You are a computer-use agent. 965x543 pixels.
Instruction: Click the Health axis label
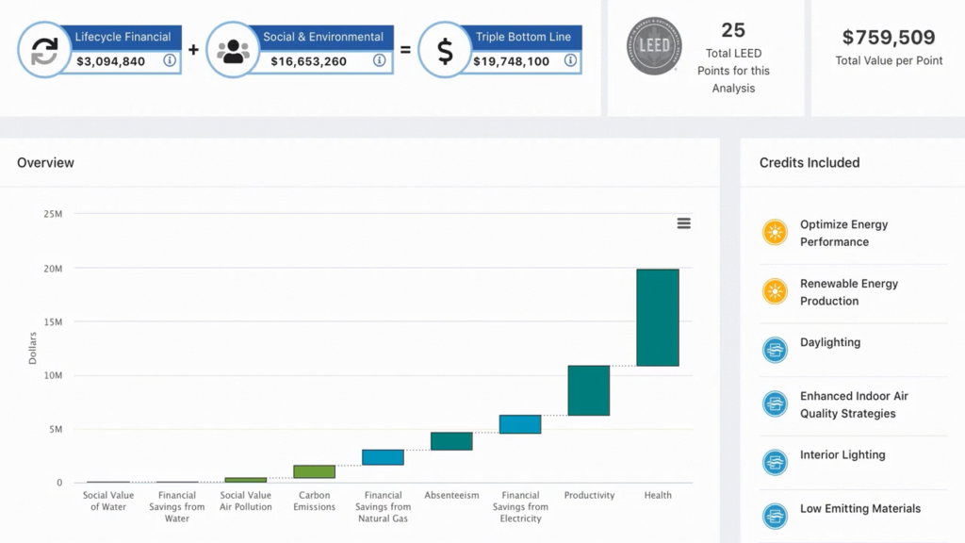click(658, 495)
